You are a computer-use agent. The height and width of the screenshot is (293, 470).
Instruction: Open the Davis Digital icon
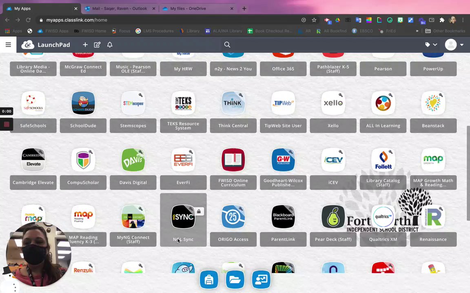(133, 160)
